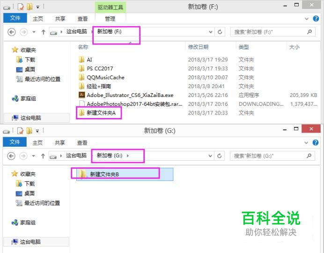This screenshot has width=324, height=253.
Task: Open 共享 tab in G: window
Action: (60, 142)
